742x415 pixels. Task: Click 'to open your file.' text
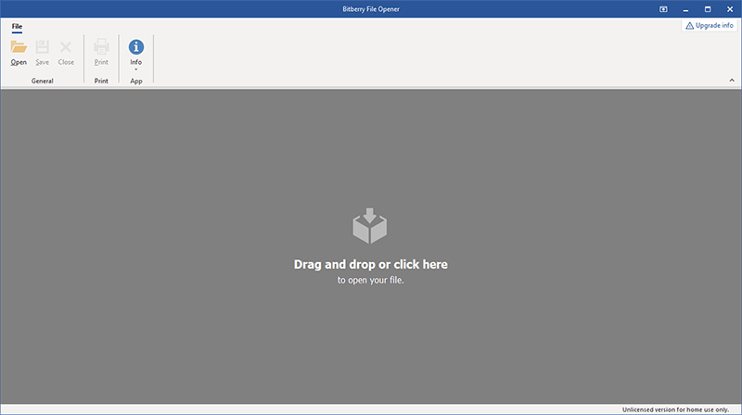pyautogui.click(x=370, y=281)
